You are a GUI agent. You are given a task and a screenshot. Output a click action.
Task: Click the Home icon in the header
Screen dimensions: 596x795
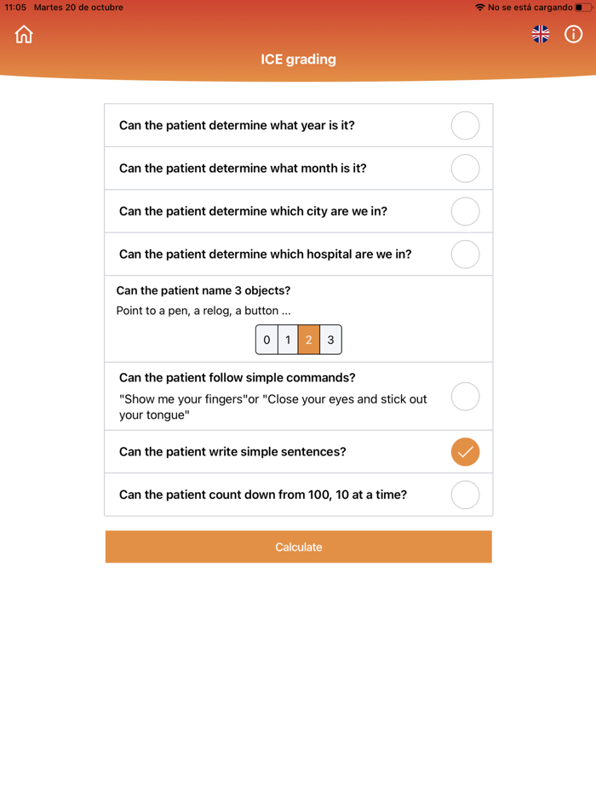pyautogui.click(x=23, y=34)
